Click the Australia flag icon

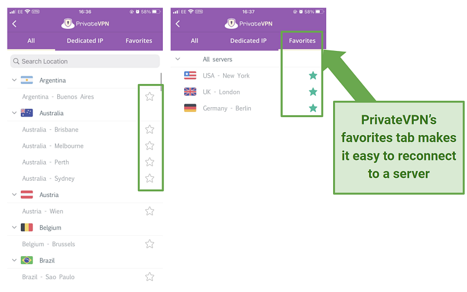(27, 113)
